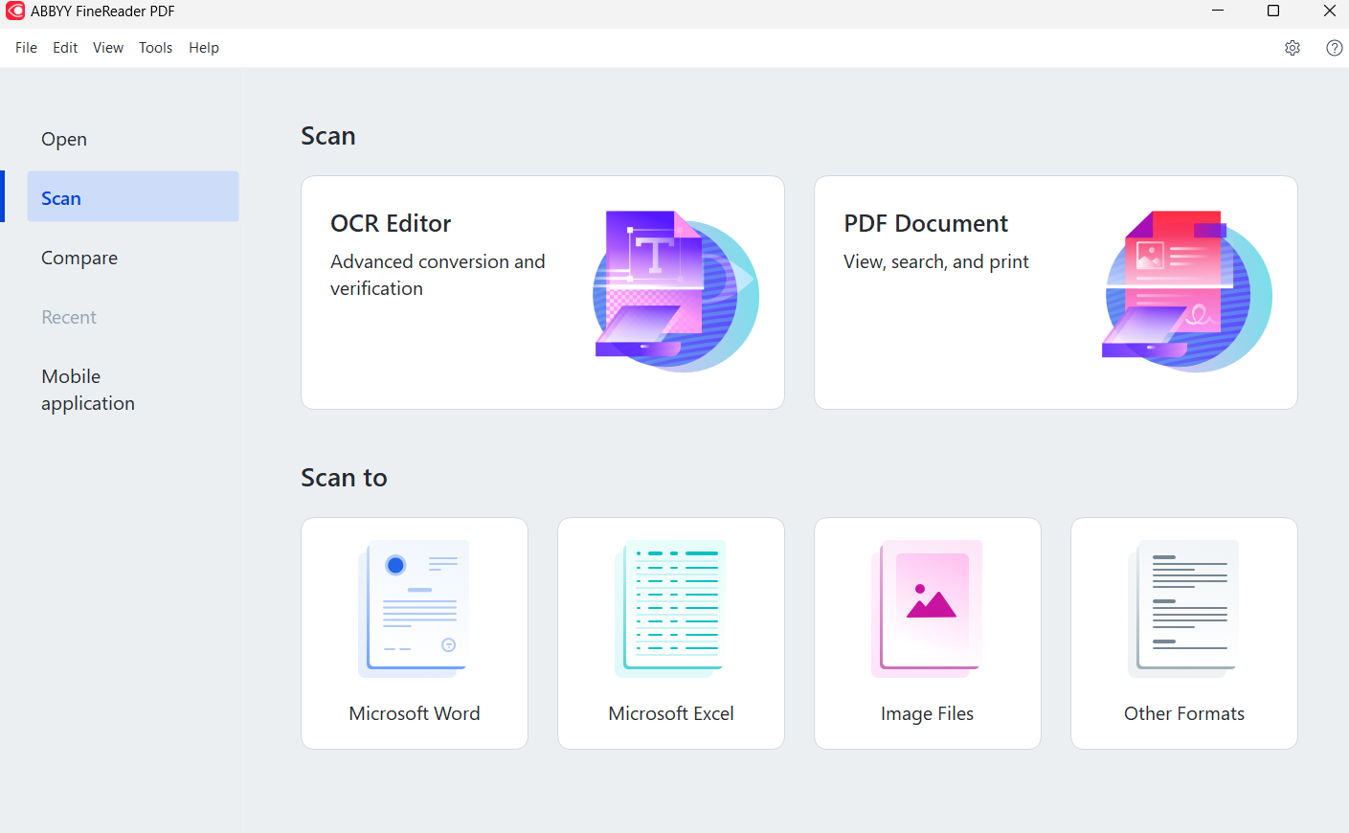Close the FineReader window
The width and height of the screenshot is (1349, 833).
tap(1329, 11)
